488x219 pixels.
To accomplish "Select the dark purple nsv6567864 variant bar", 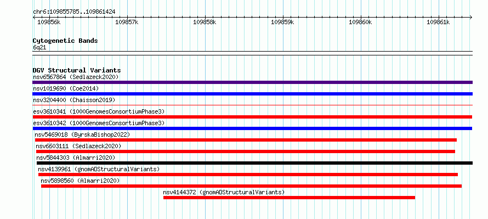I will (252, 82).
